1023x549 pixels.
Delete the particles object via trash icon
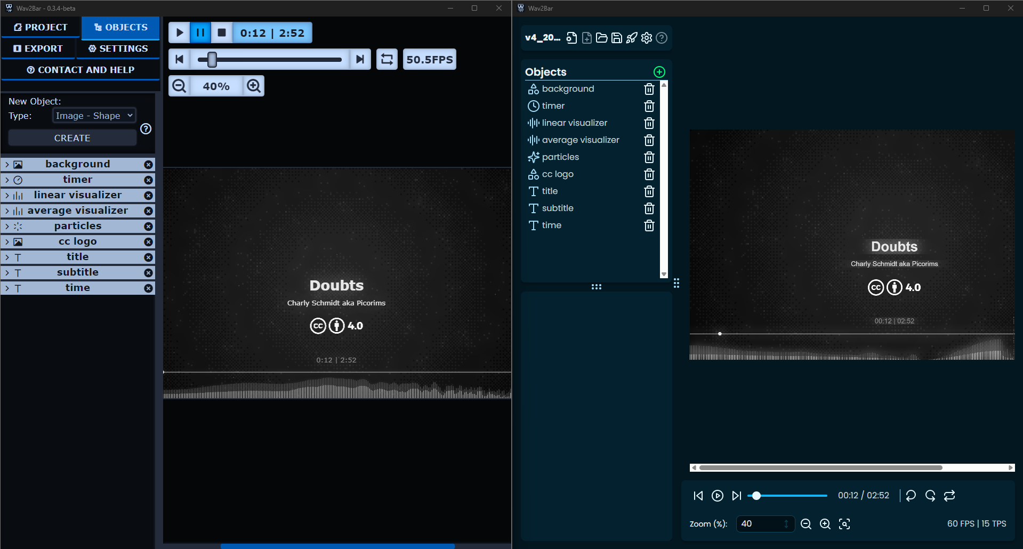[x=649, y=157]
